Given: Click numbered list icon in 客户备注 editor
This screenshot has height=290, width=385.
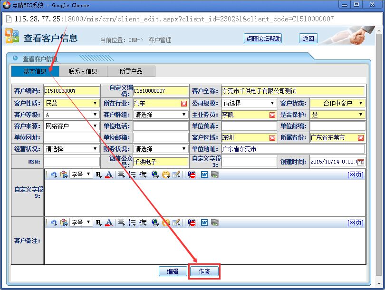Looking at the screenshot, I should (x=132, y=222).
